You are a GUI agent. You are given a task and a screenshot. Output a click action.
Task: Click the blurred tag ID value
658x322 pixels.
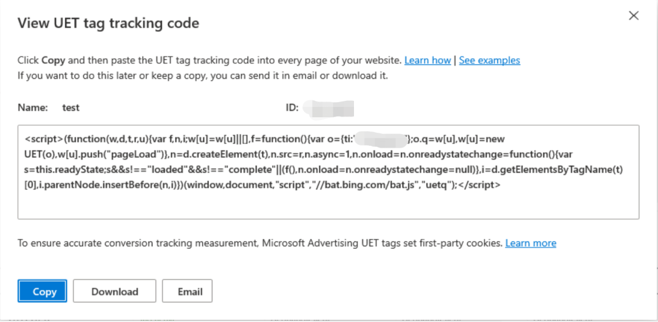click(x=328, y=108)
